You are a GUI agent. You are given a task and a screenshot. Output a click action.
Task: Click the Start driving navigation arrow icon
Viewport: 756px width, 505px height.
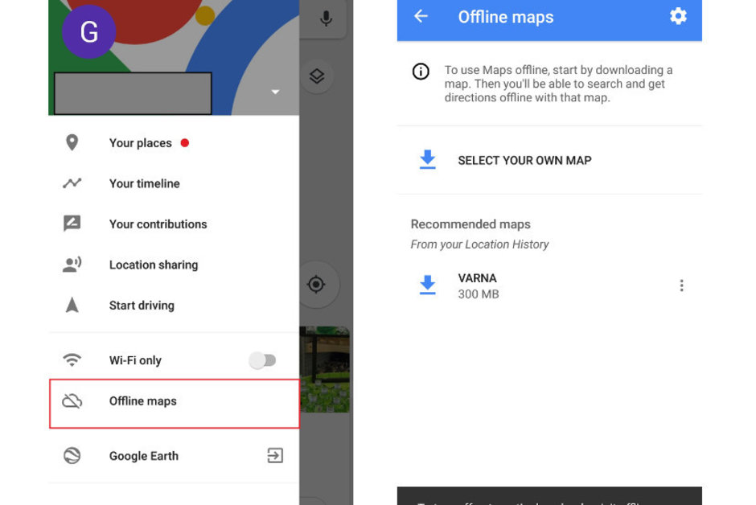pos(72,305)
